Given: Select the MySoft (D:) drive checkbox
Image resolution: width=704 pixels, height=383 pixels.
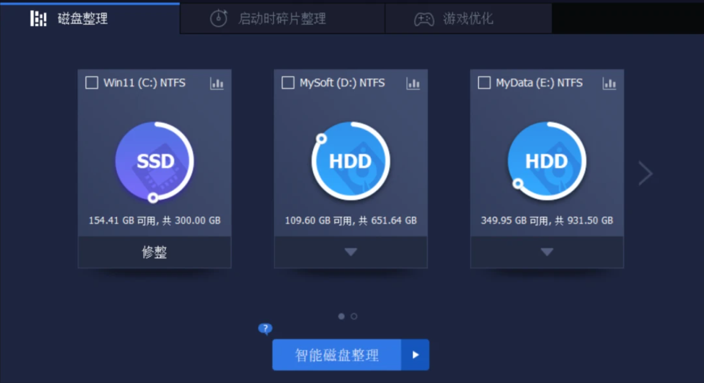Looking at the screenshot, I should pyautogui.click(x=288, y=83).
